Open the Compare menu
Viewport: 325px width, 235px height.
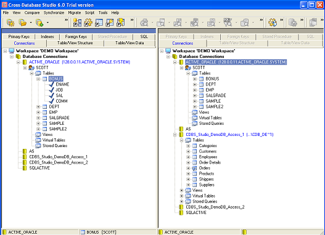[x=32, y=12]
